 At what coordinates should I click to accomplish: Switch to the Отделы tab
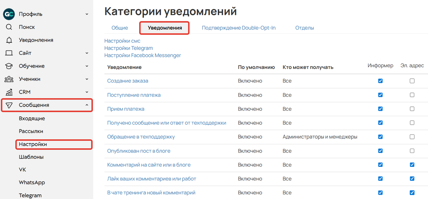coord(304,28)
